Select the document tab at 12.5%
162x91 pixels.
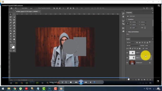click(x=28, y=11)
